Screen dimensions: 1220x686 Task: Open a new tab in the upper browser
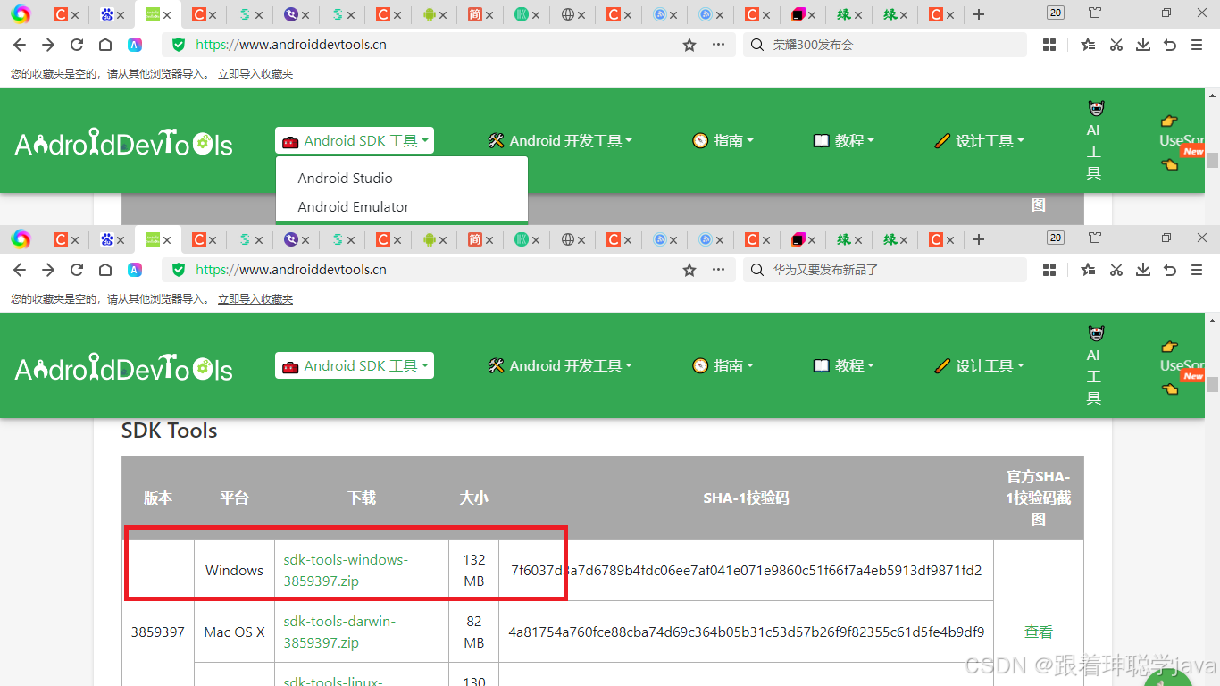[979, 14]
